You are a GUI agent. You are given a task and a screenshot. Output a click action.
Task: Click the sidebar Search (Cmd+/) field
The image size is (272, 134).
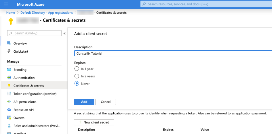pos(34,33)
